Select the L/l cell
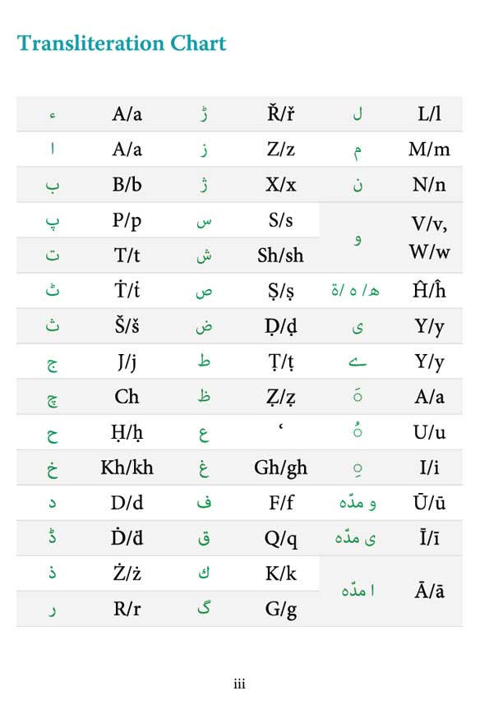The height and width of the screenshot is (723, 480). (429, 113)
